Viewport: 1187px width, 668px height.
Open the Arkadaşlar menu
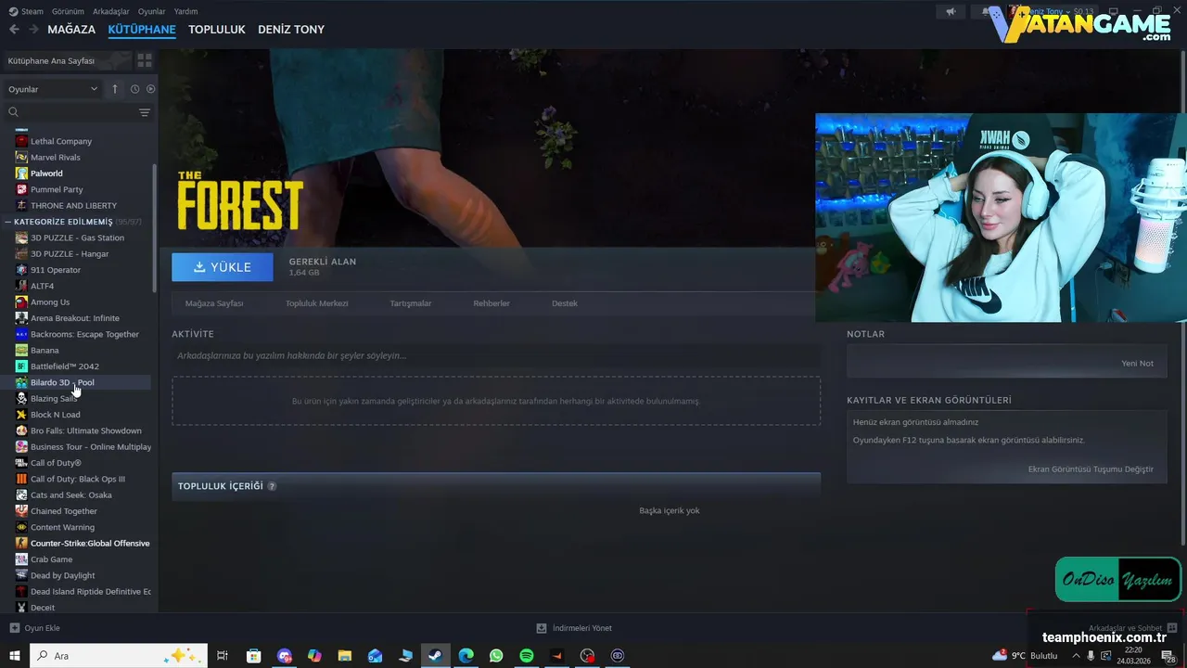(x=111, y=11)
